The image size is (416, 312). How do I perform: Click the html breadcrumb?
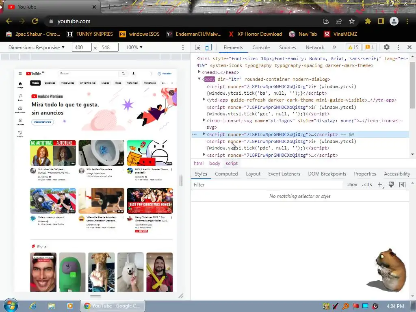(198, 163)
